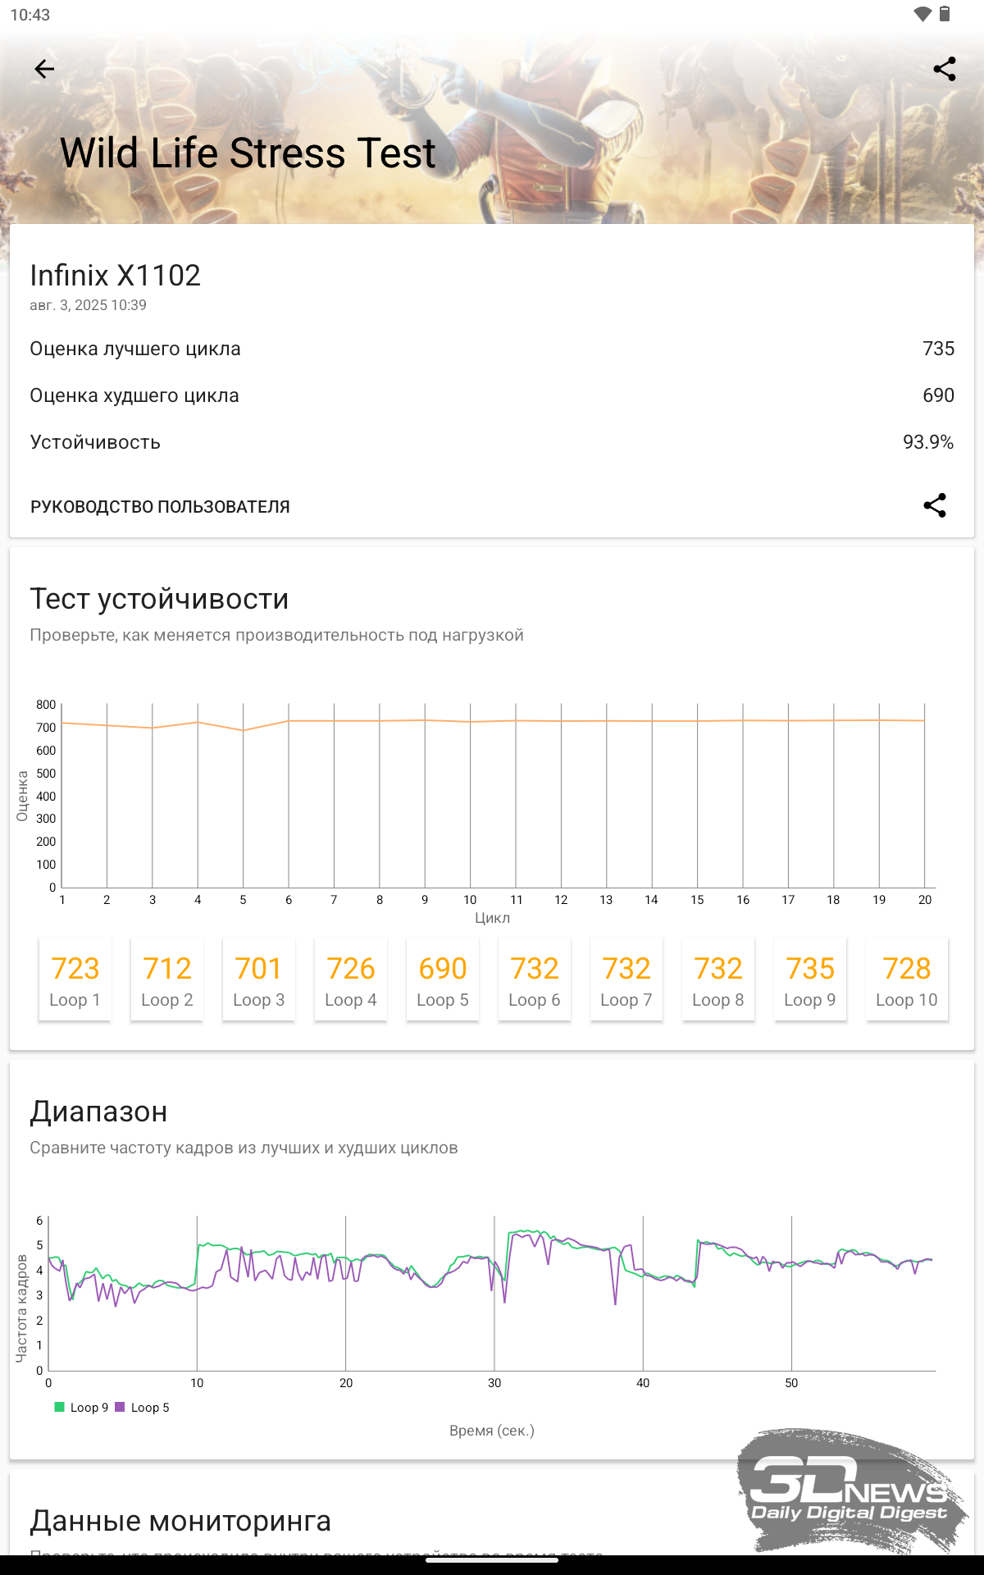The image size is (984, 1575).
Task: Tap Время (сек.) axis label
Action: point(492,1431)
